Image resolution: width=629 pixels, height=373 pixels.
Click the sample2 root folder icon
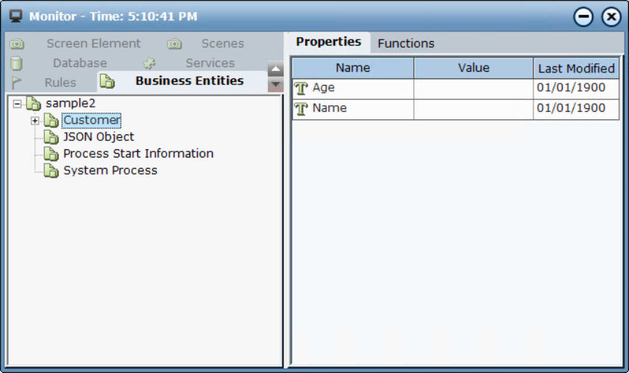[34, 103]
